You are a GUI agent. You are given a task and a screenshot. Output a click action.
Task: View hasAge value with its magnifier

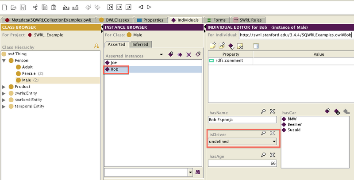[263, 155]
